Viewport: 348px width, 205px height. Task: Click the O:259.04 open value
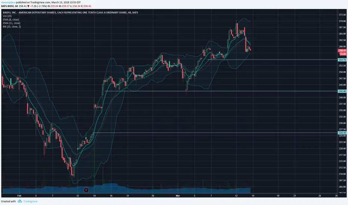tap(53, 6)
